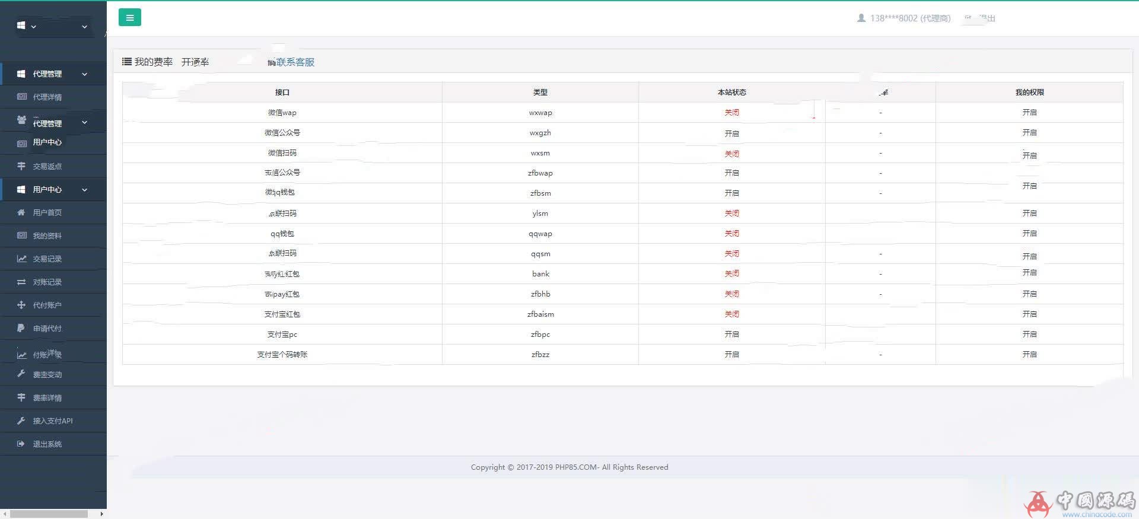
Task: Click the line chart icon beside 交易记录
Action: [21, 259]
